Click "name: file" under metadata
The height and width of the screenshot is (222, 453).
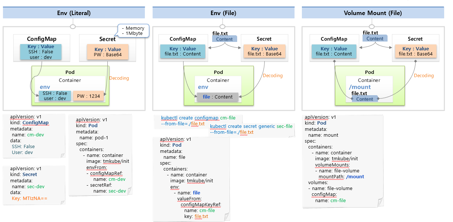[175, 157]
